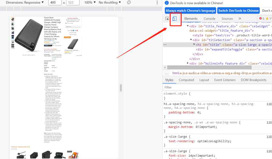Click the DOM tree horizontal scrollbar
The height and width of the screenshot is (159, 272).
[x=209, y=67]
